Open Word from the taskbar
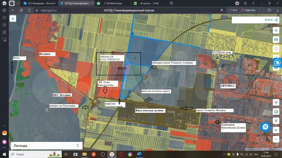This screenshot has width=282, height=158. tap(139, 154)
